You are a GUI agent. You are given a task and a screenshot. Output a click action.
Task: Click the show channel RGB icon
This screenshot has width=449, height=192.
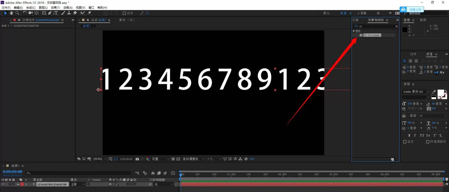tap(148, 159)
